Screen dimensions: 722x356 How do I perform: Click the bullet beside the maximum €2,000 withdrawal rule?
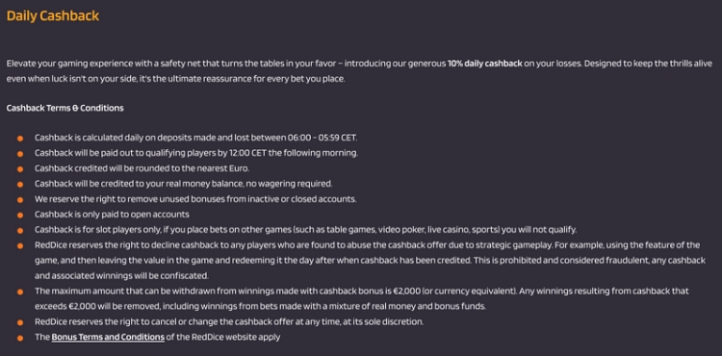20,292
